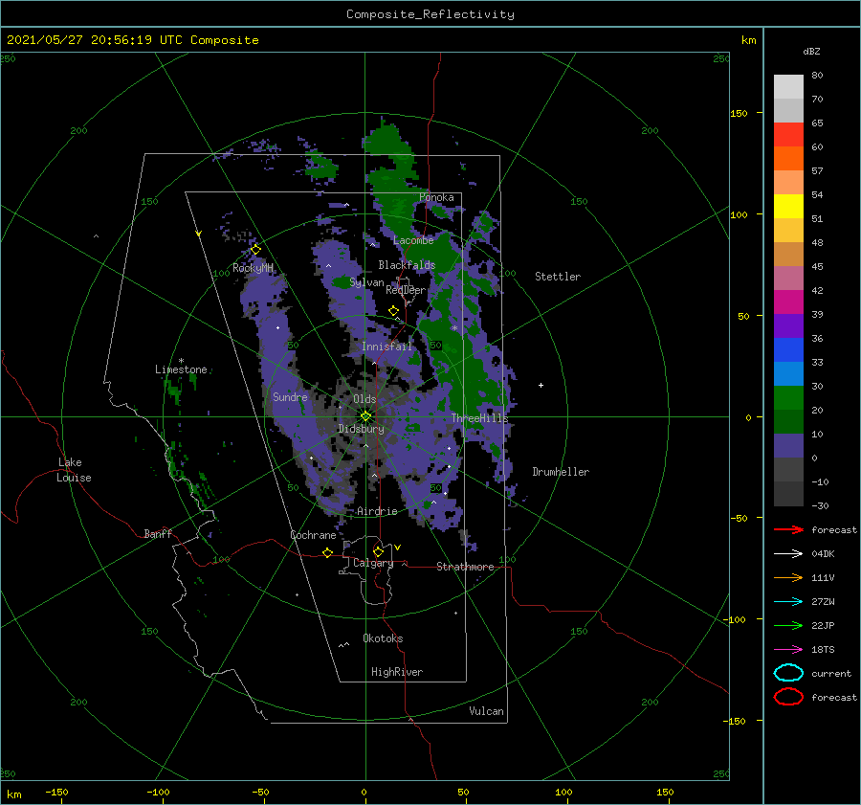Select the orange 60 dBZ swatch
Image resolution: width=861 pixels, height=805 pixels.
click(788, 158)
